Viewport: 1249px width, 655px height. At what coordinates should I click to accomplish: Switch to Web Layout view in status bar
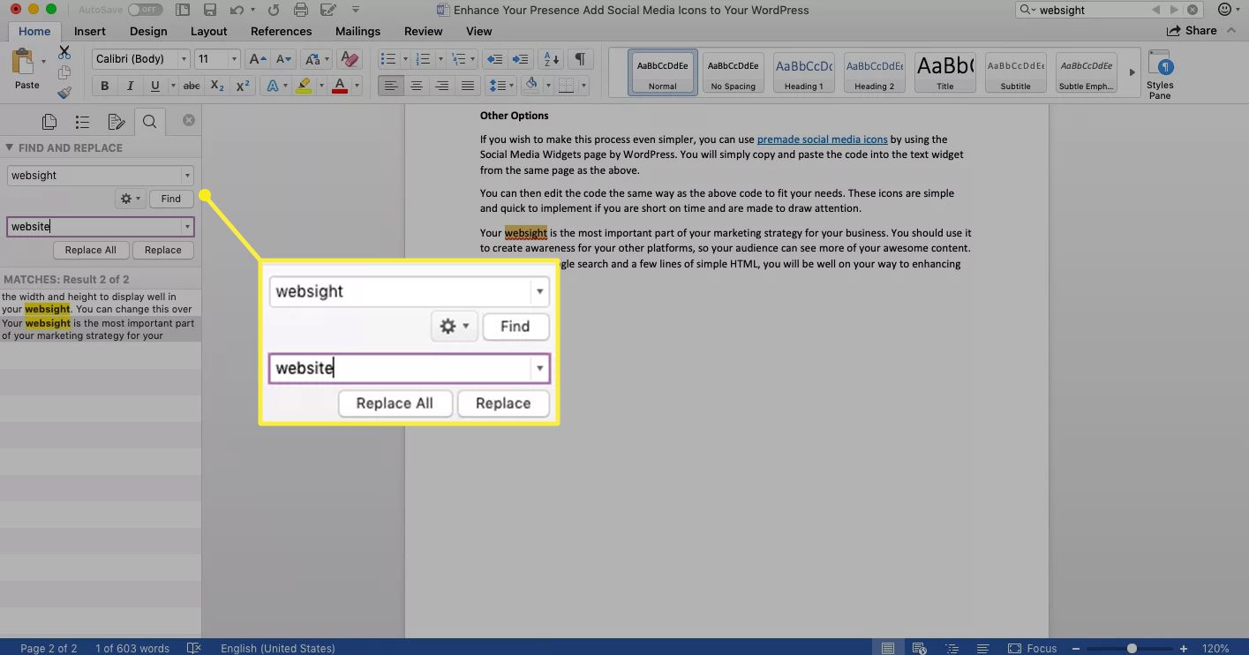coord(919,648)
